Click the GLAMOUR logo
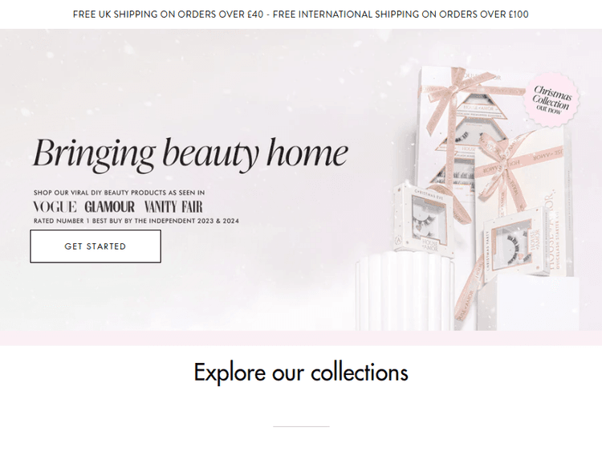Image resolution: width=602 pixels, height=452 pixels. (x=109, y=206)
